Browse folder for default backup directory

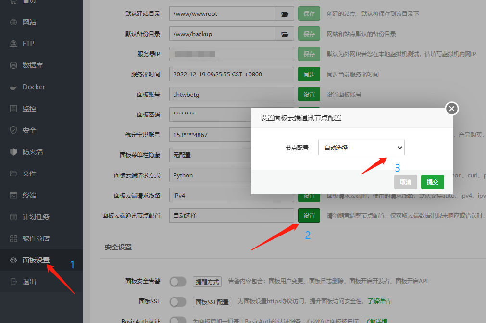click(x=285, y=34)
